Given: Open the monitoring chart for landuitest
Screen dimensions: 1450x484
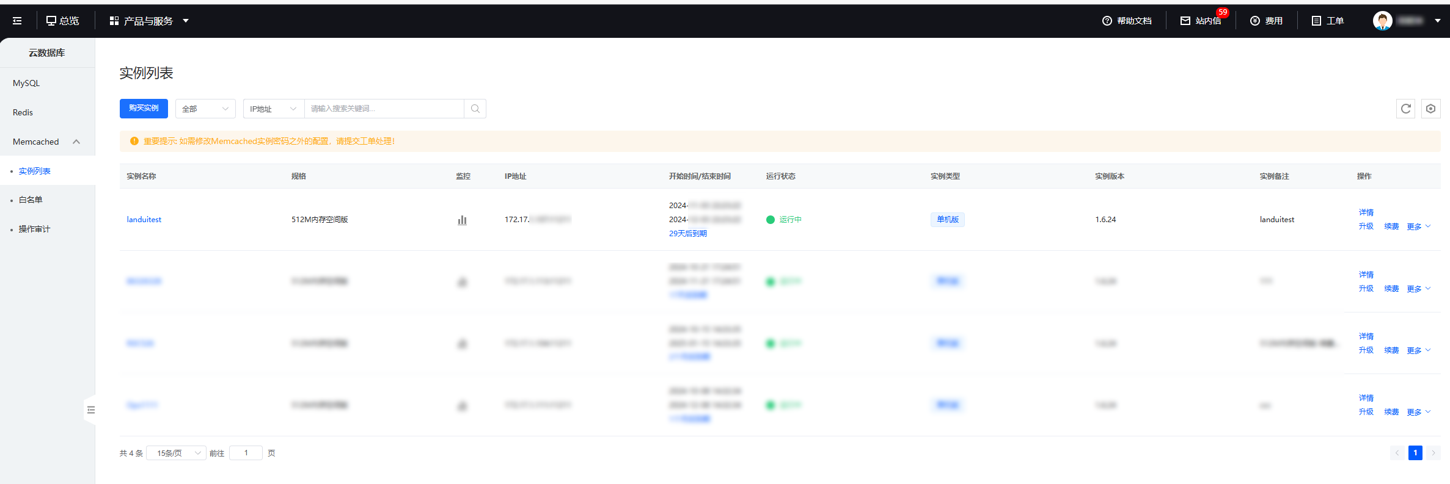Looking at the screenshot, I should coord(462,220).
